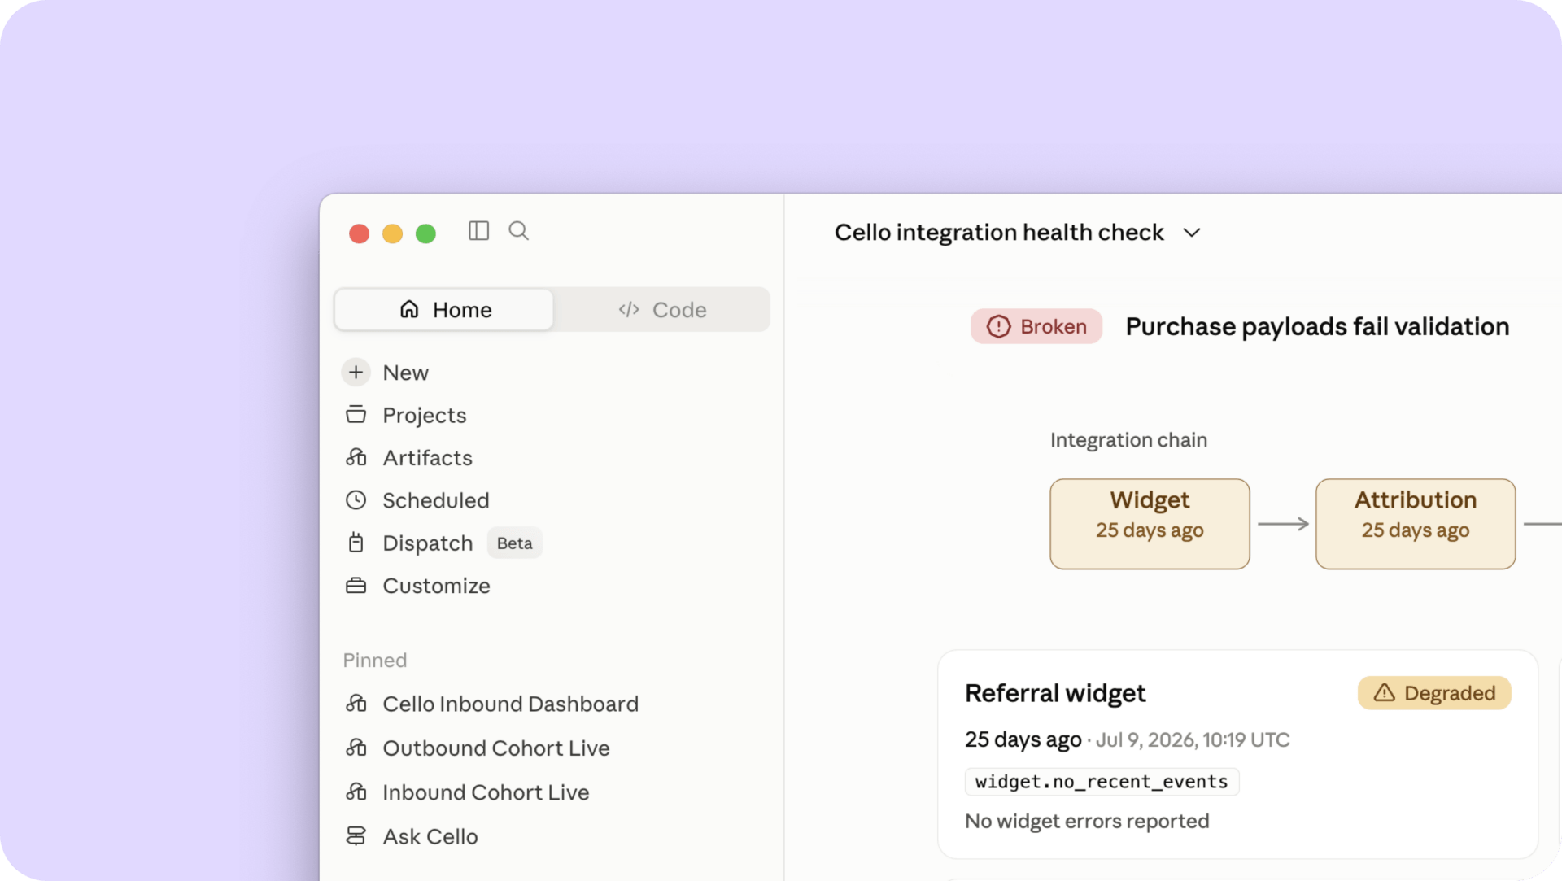Select the Attribution step in integration chain
This screenshot has width=1562, height=881.
[x=1416, y=524]
